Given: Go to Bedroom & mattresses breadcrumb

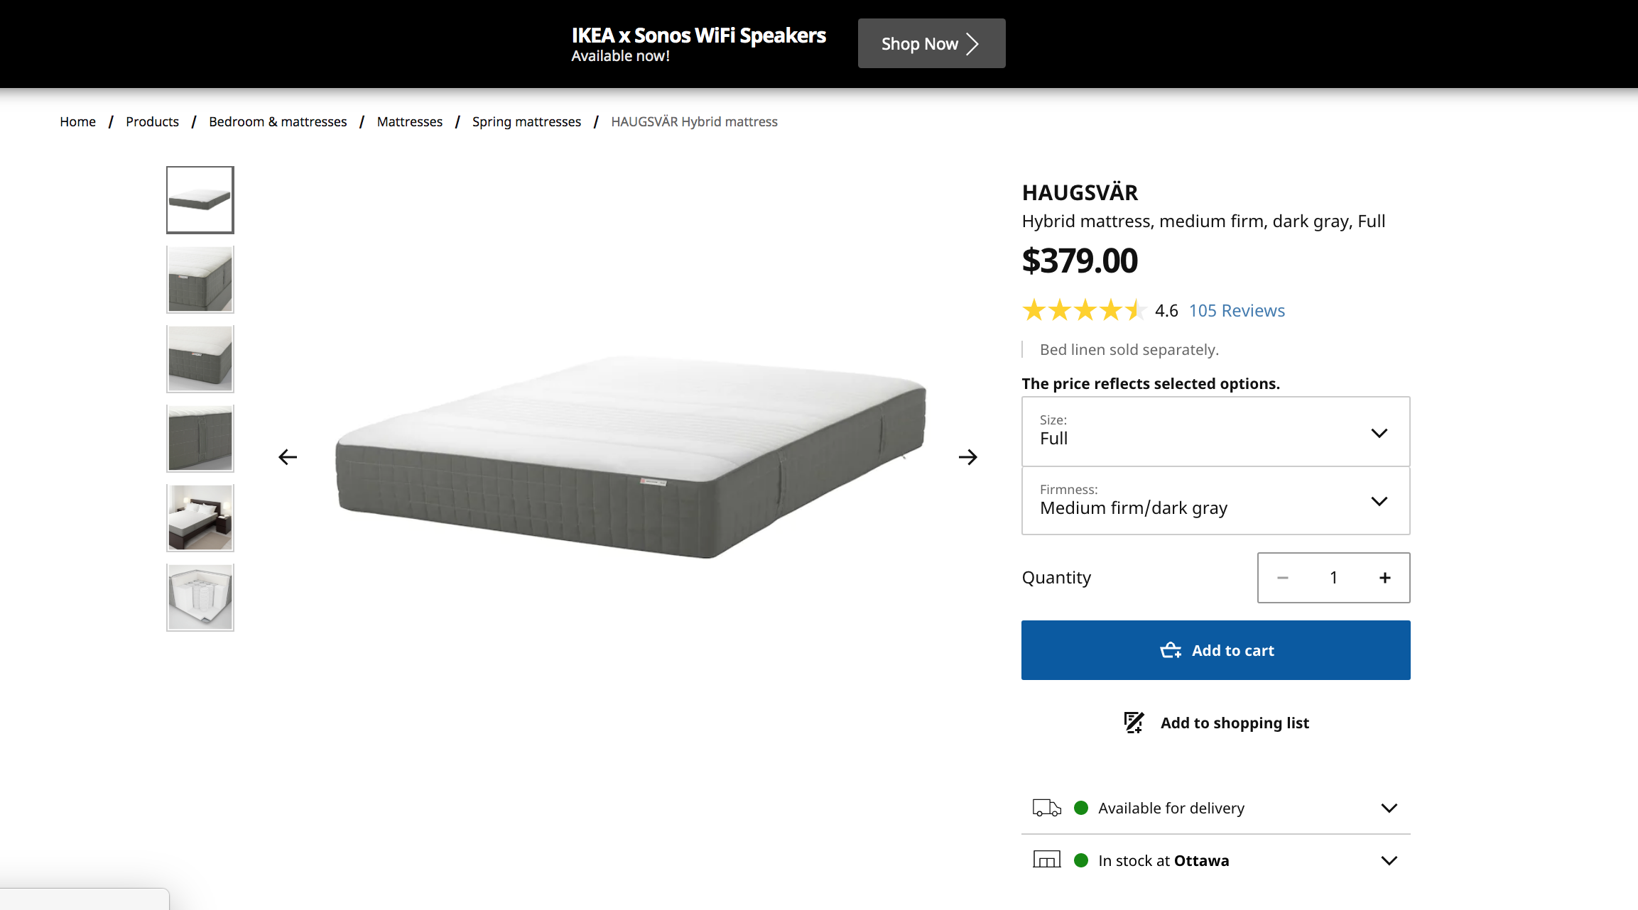Looking at the screenshot, I should [x=278, y=121].
